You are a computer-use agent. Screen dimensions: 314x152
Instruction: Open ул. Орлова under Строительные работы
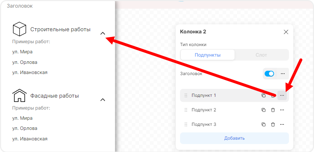click(x=25, y=62)
